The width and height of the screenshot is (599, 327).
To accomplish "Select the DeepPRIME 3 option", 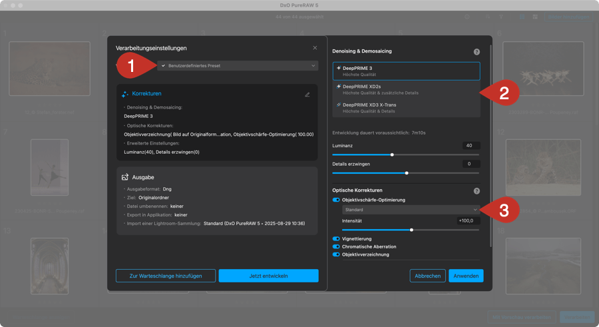I will coord(407,71).
